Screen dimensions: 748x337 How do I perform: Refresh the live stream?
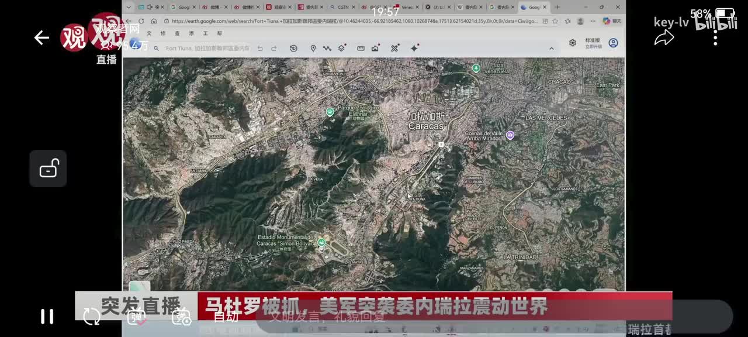point(92,317)
